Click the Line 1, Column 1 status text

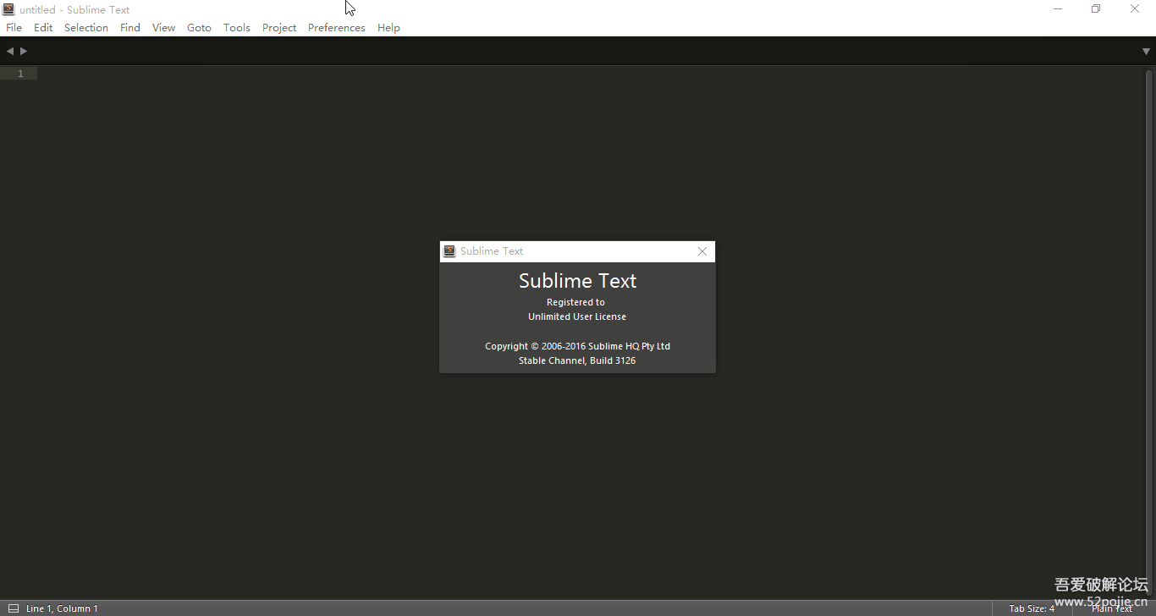[x=62, y=608]
